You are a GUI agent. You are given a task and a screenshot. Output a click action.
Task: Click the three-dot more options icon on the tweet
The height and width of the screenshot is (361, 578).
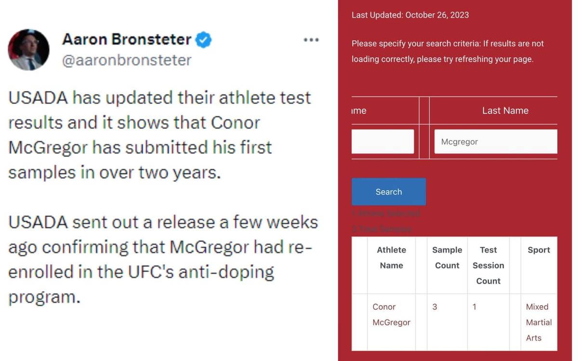(x=311, y=39)
